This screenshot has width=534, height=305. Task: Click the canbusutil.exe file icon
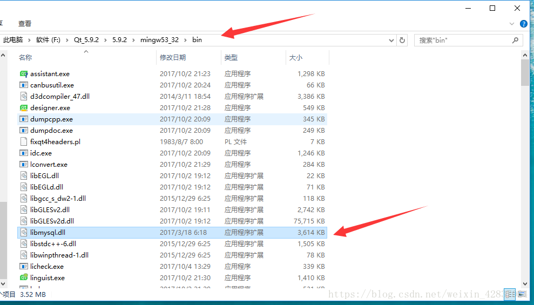24,85
